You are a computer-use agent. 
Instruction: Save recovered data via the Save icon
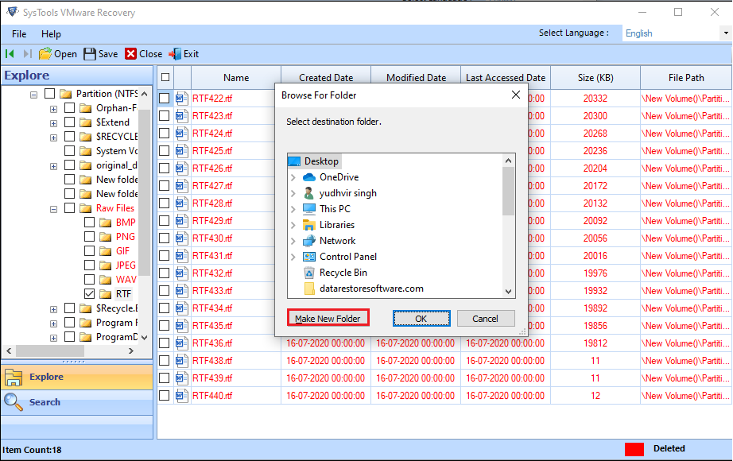coord(100,53)
